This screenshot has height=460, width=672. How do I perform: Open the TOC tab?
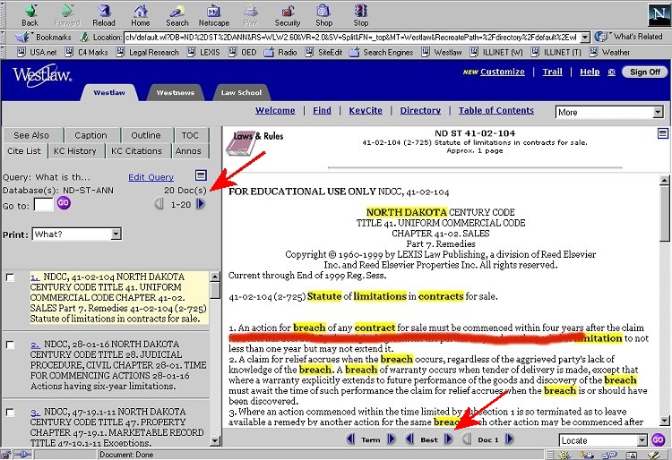point(190,135)
